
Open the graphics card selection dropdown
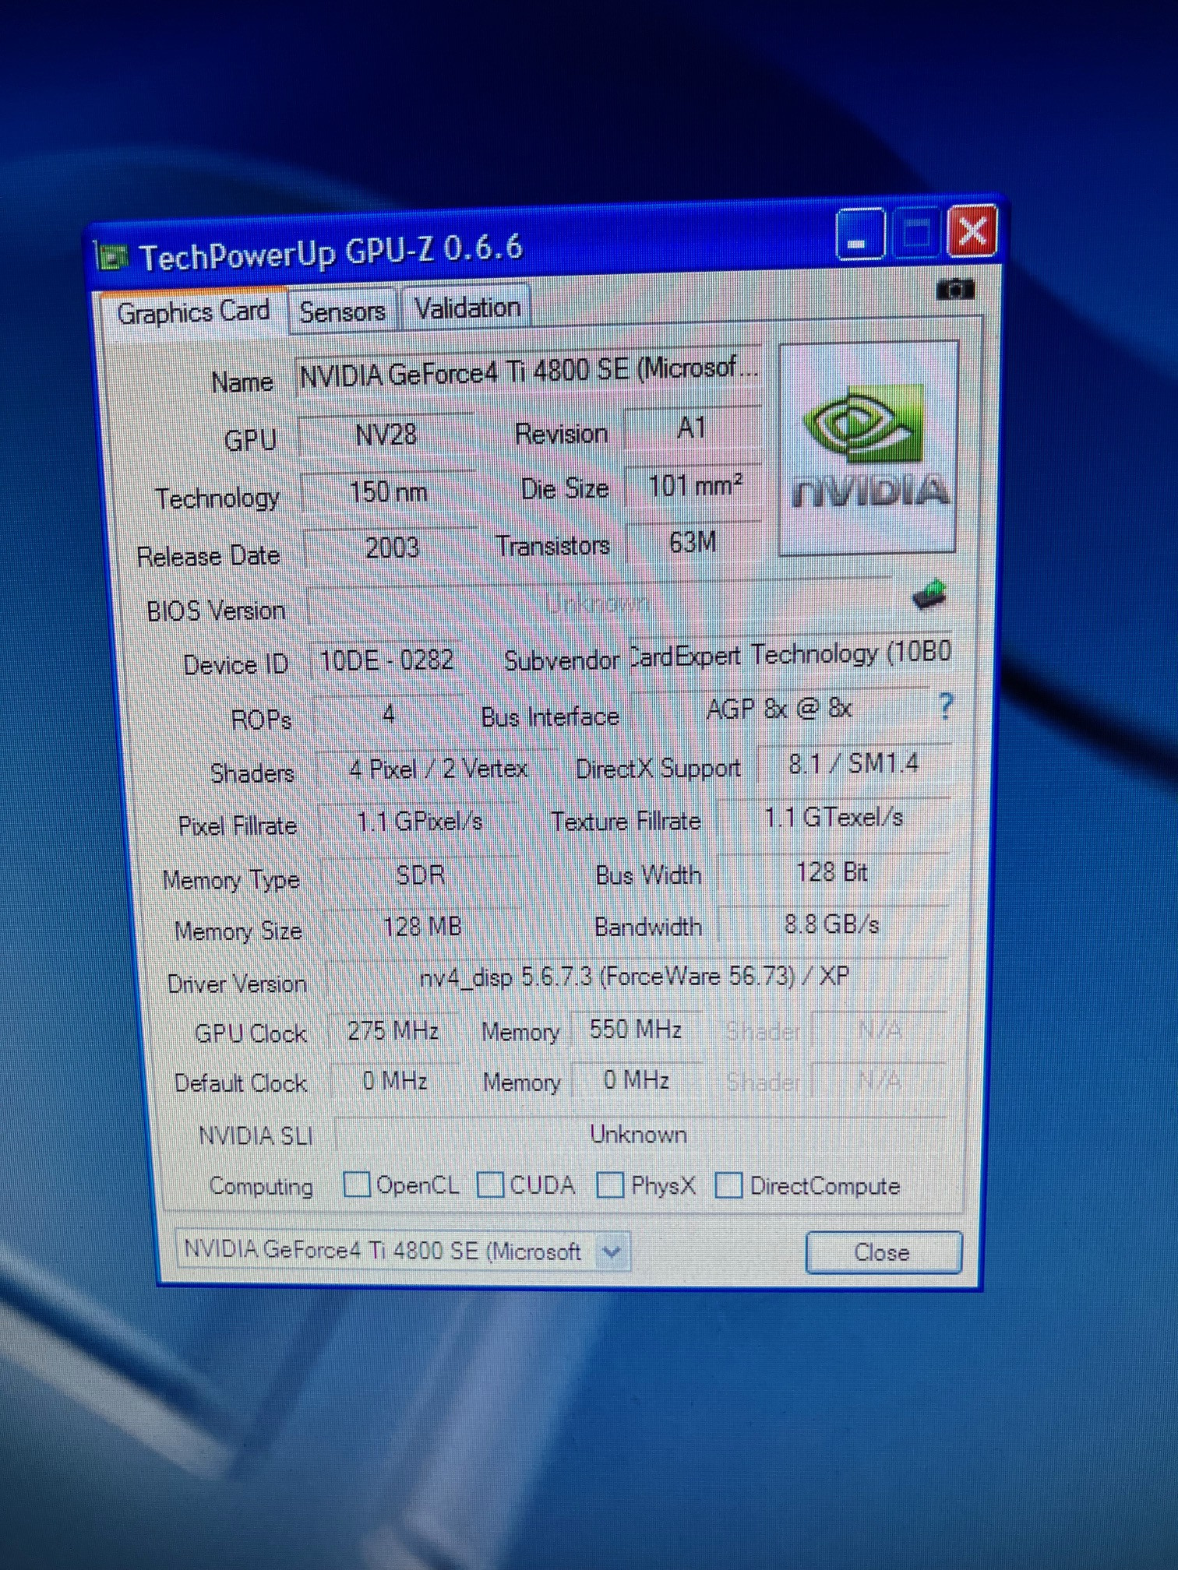pos(612,1252)
